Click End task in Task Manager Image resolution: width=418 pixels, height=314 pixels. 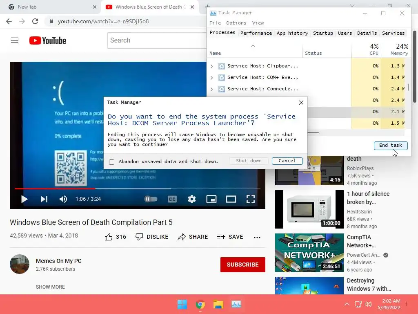[x=391, y=145]
